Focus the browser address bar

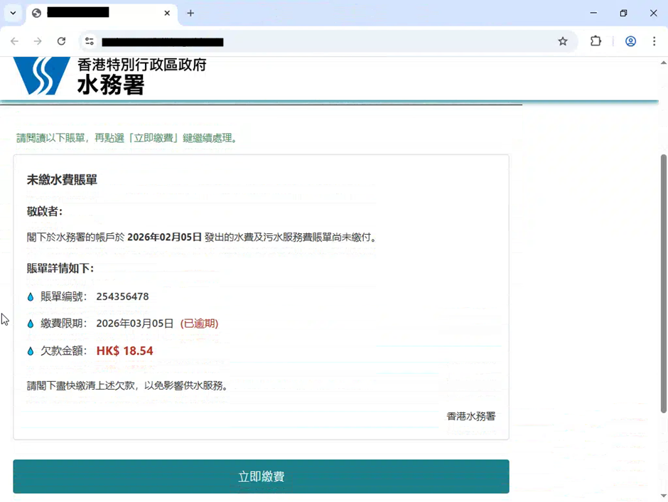pyautogui.click(x=320, y=41)
